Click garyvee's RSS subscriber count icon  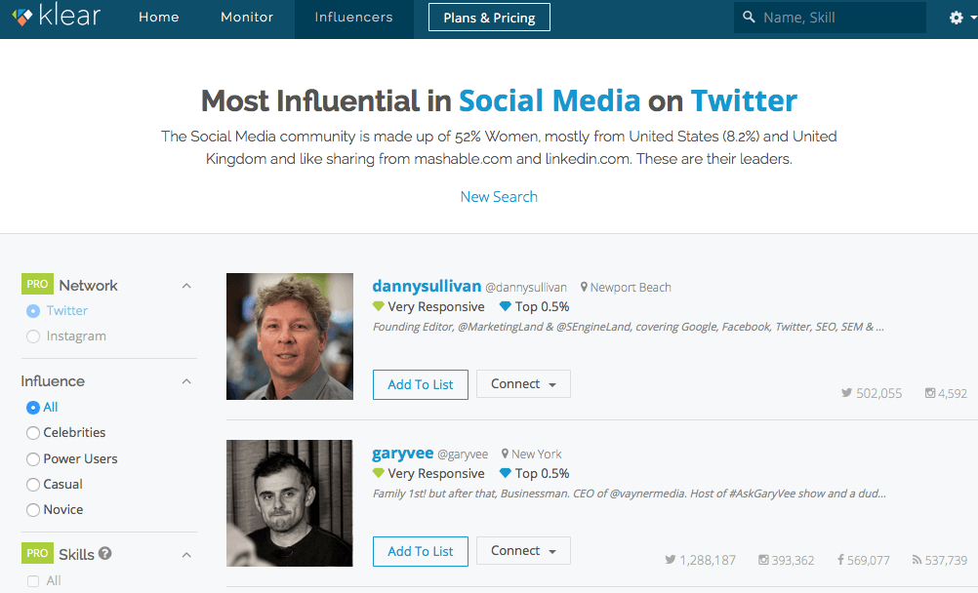pyautogui.click(x=917, y=560)
